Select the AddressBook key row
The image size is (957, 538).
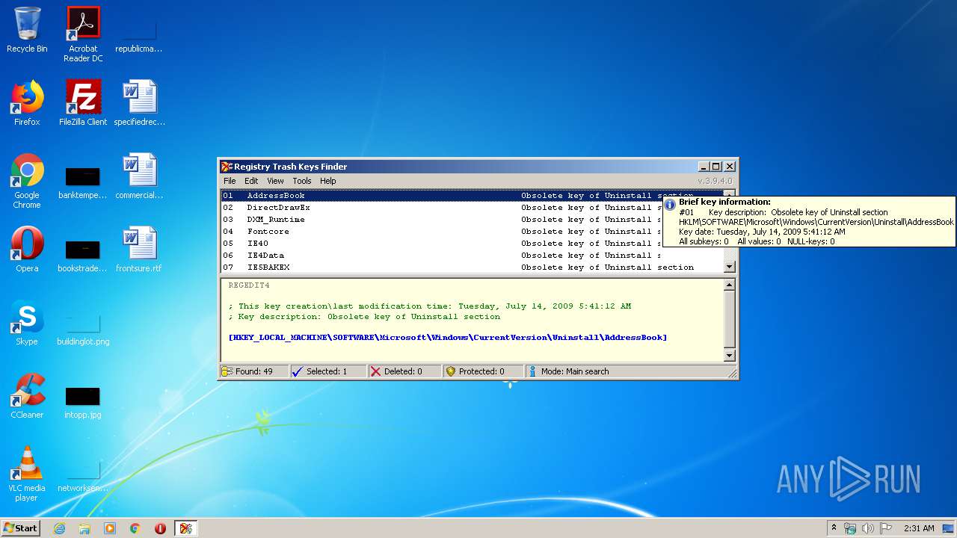[x=473, y=196]
